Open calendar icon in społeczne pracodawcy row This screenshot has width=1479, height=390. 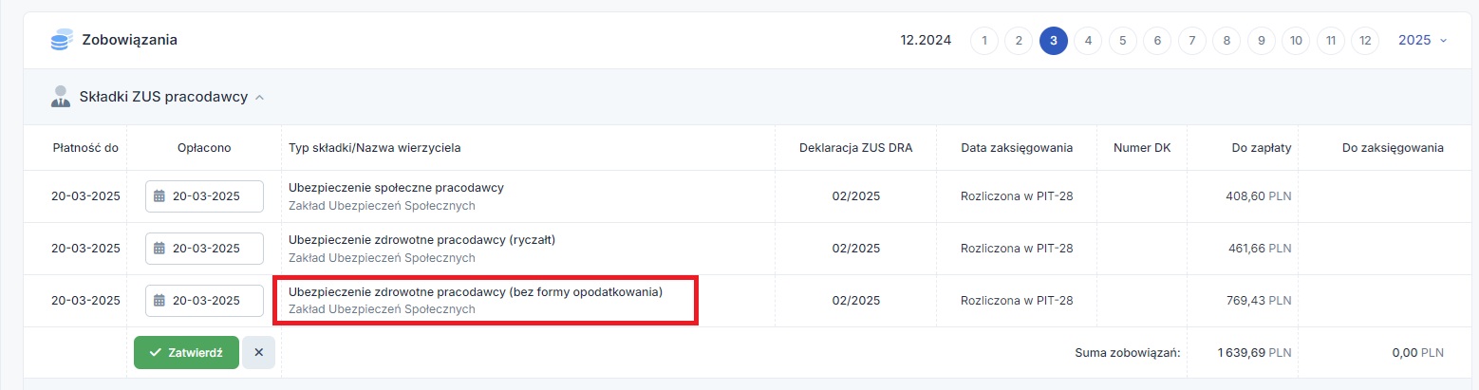[x=159, y=196]
